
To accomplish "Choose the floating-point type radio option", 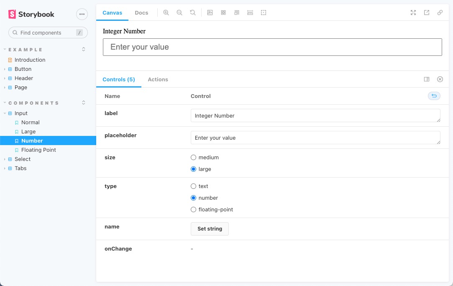I will point(193,210).
